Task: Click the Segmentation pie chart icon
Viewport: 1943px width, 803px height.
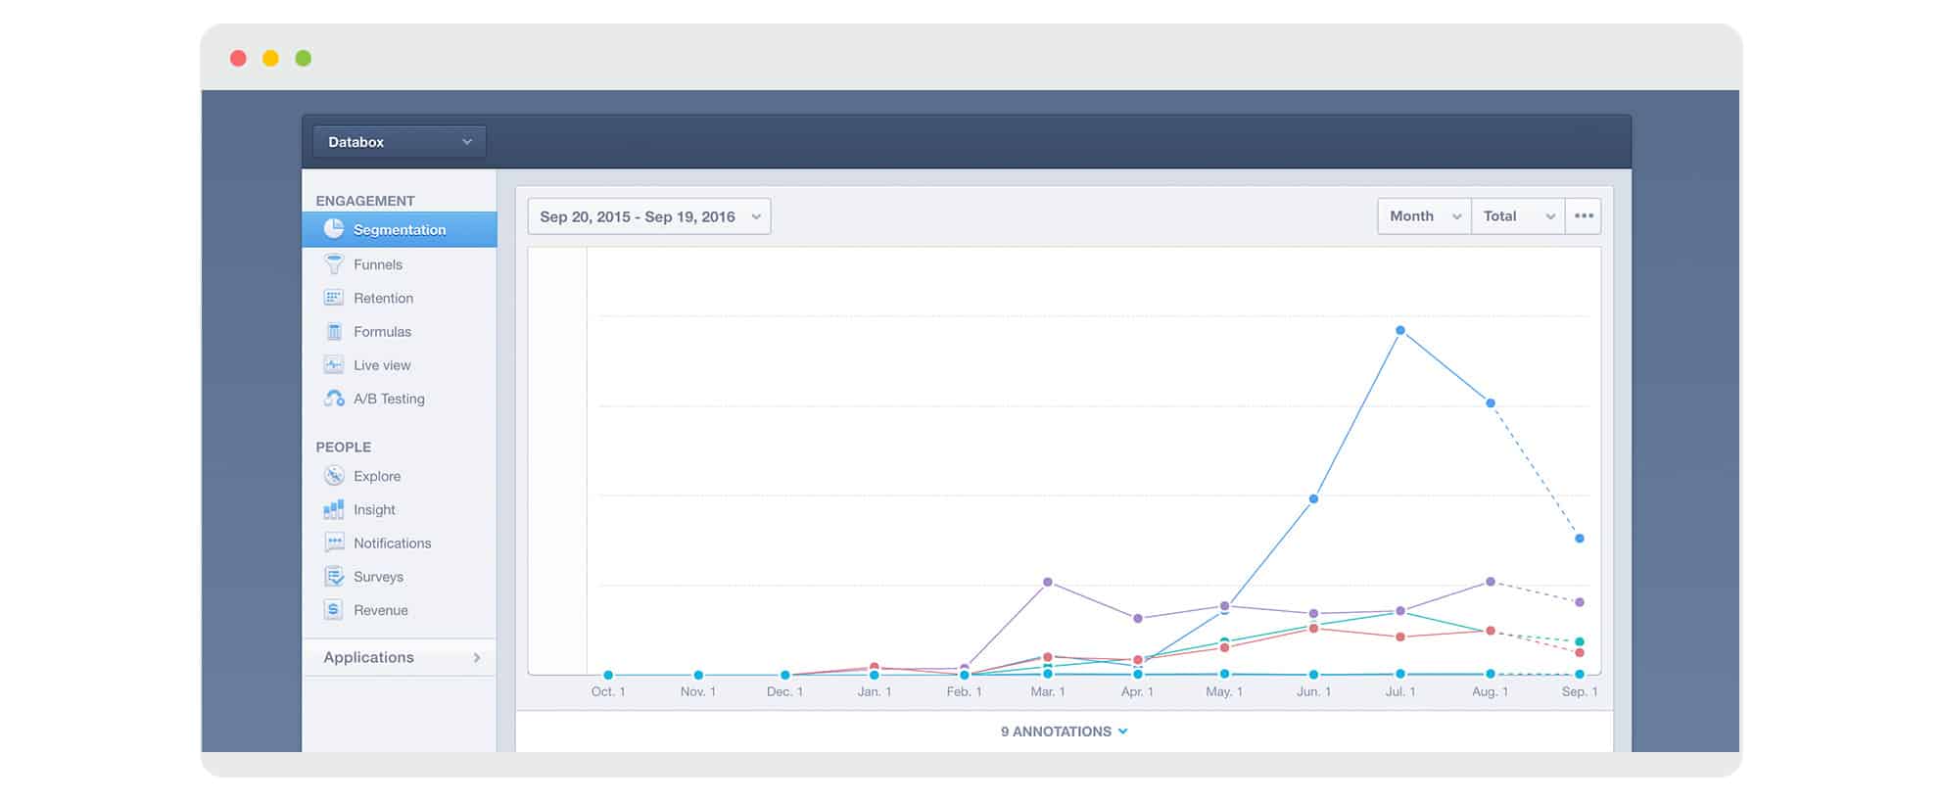Action: click(x=334, y=229)
